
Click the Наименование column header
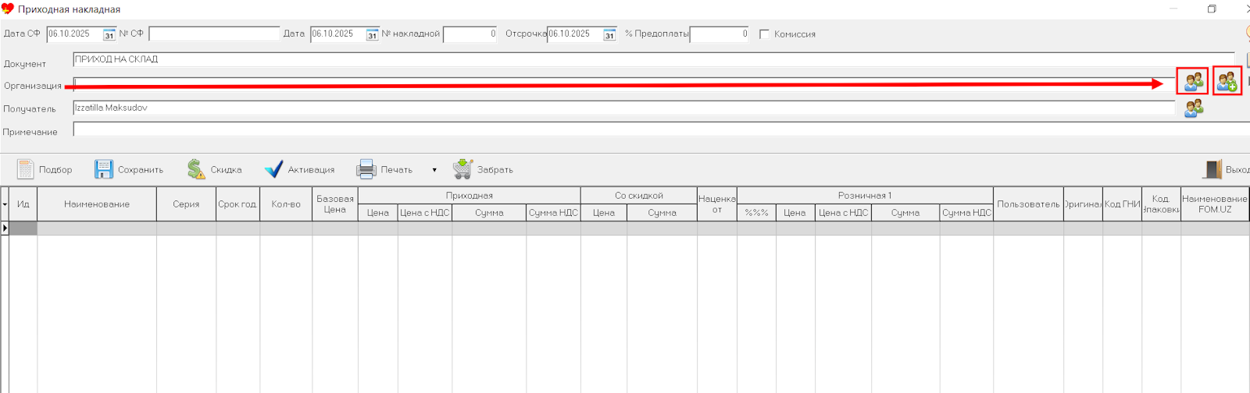pos(97,204)
